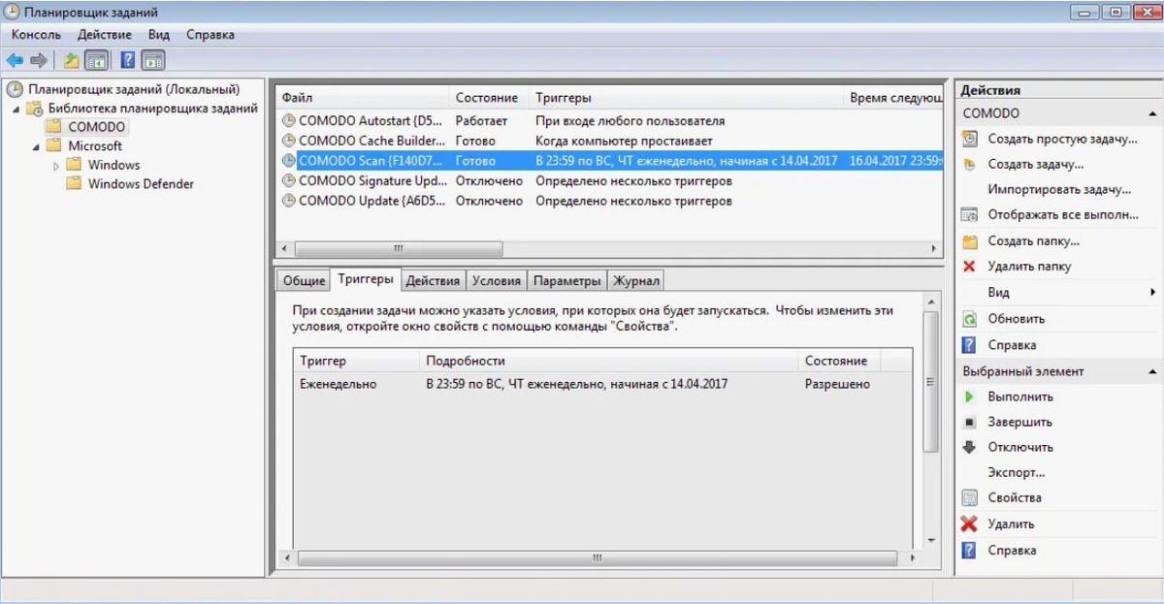This screenshot has width=1164, height=604.
Task: Click red X icon for Удалить папку
Action: coord(969,267)
